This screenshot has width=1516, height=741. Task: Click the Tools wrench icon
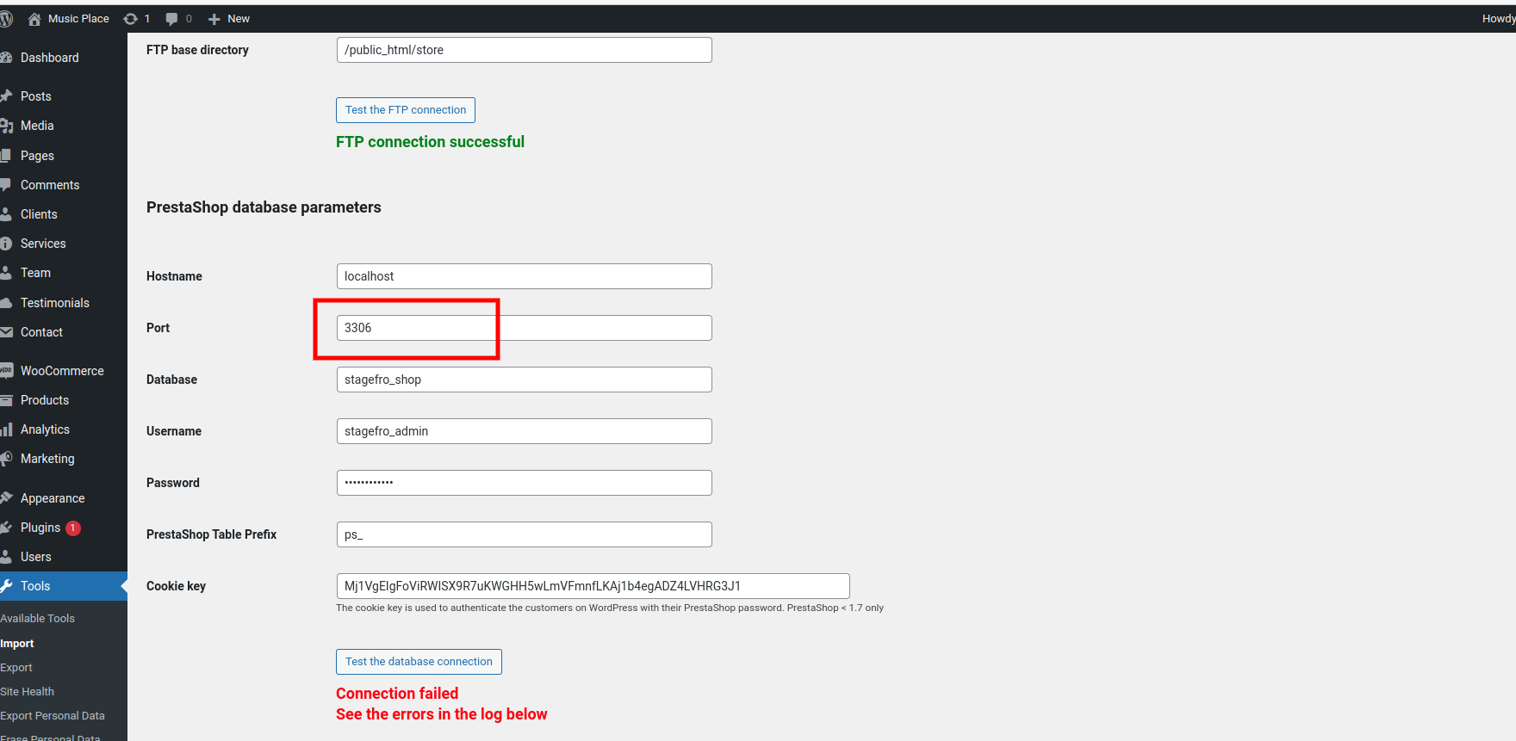[x=6, y=586]
